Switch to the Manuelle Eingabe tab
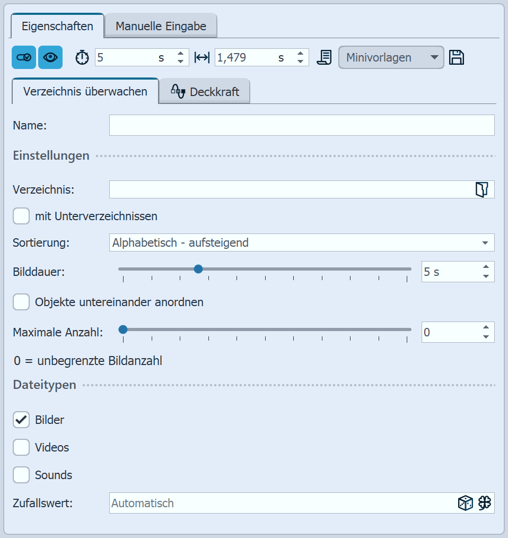This screenshot has height=538, width=508. click(161, 26)
